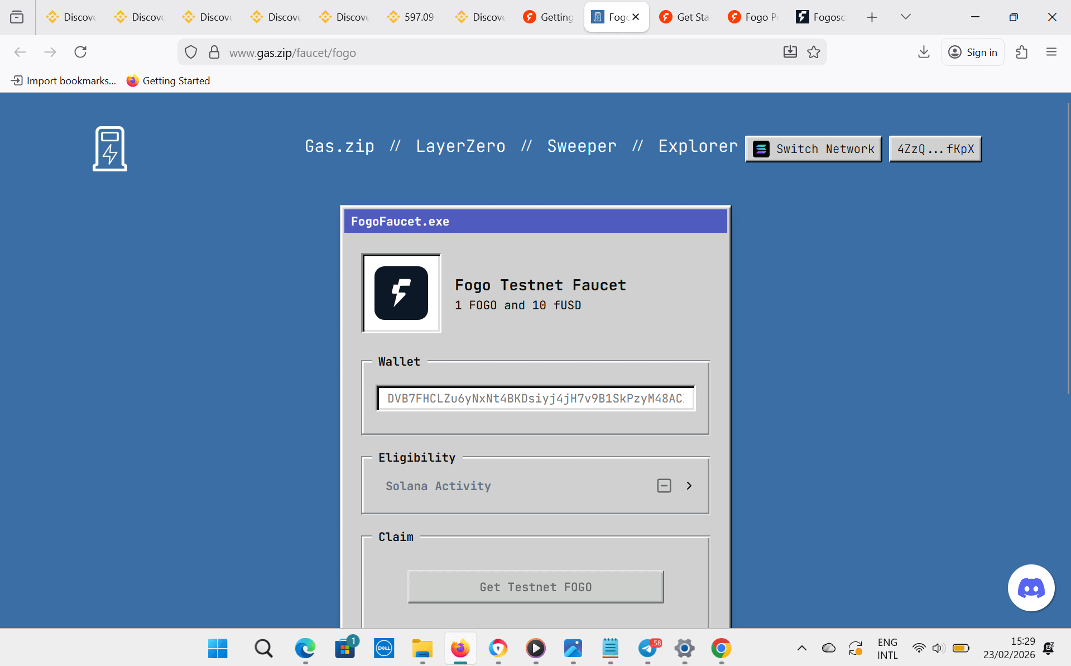Open the Gas.zip navigation link

(x=339, y=146)
